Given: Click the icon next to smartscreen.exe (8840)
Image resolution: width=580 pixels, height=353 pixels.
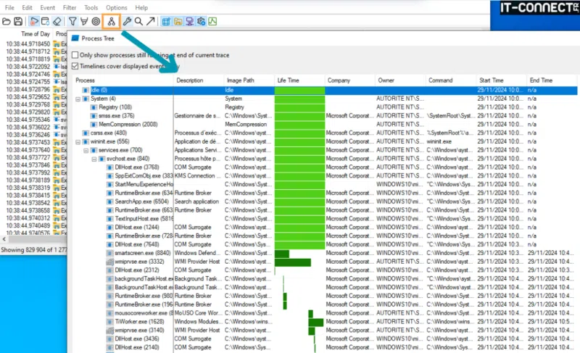Looking at the screenshot, I should [109, 253].
